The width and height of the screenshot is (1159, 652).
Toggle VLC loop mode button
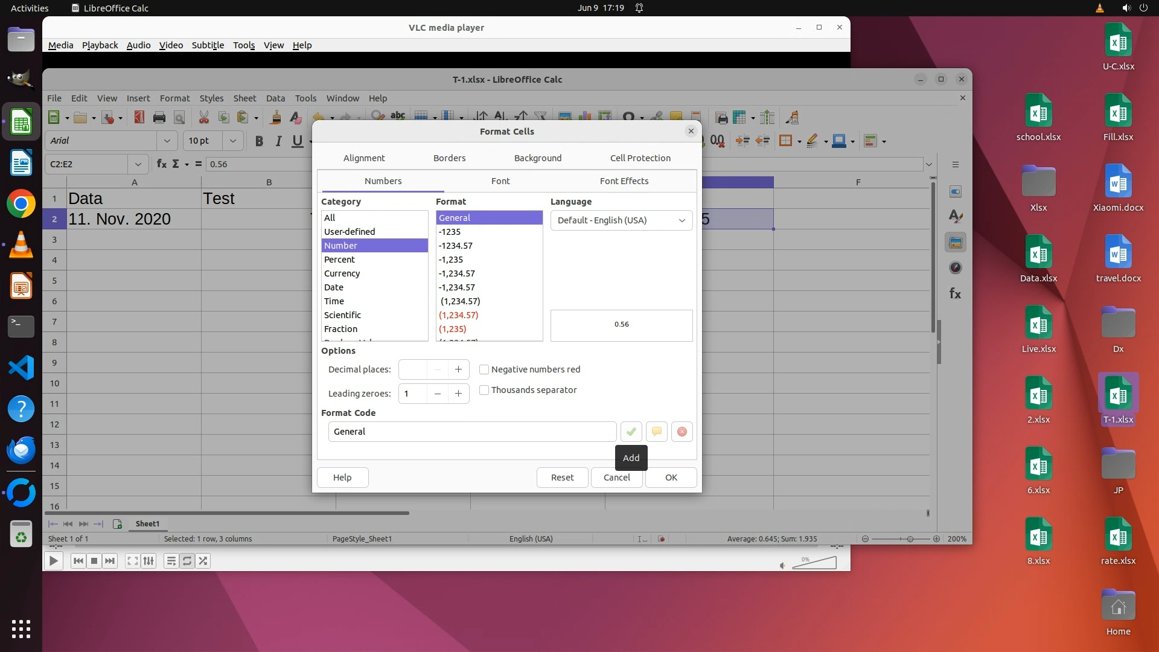[187, 561]
